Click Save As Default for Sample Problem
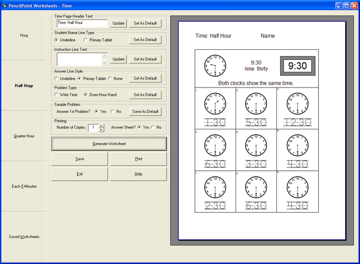The image size is (360, 264). tap(145, 112)
